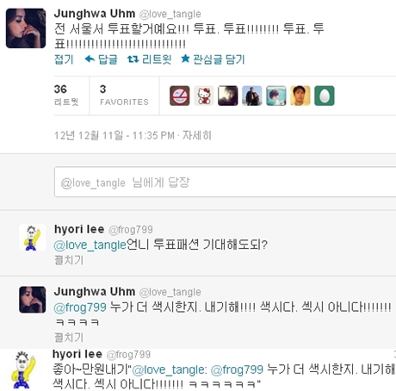Click the favorite star icon (관심글 담기)
This screenshot has width=396, height=391.
coord(185,59)
